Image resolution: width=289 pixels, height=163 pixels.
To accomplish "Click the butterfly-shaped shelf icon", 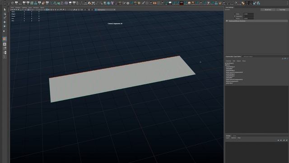I will click(93, 3).
